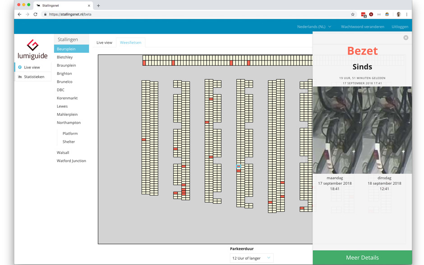
Task: Select Northampton in the Stallingen list
Action: click(x=69, y=123)
